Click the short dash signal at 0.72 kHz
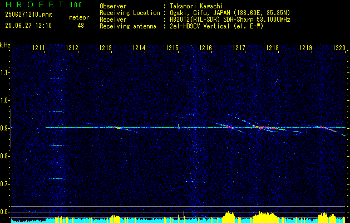Viewport: 350px width, 223px height. pos(56,178)
